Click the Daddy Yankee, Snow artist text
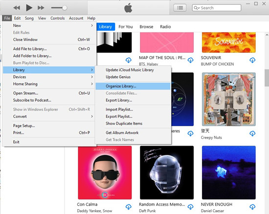269x214 pixels. tap(94, 211)
